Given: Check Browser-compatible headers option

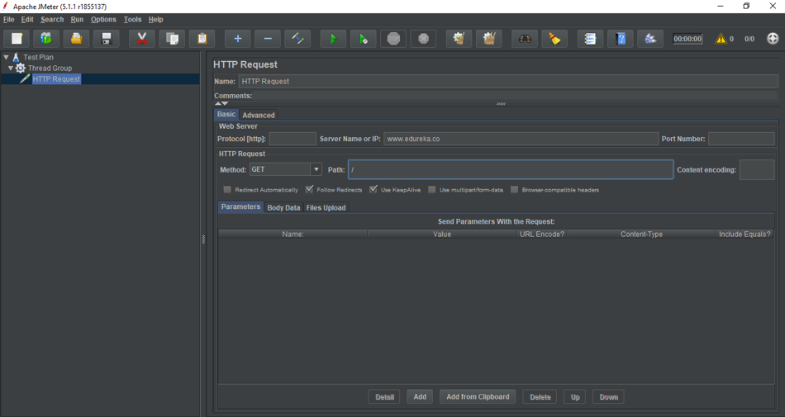Looking at the screenshot, I should (x=514, y=189).
